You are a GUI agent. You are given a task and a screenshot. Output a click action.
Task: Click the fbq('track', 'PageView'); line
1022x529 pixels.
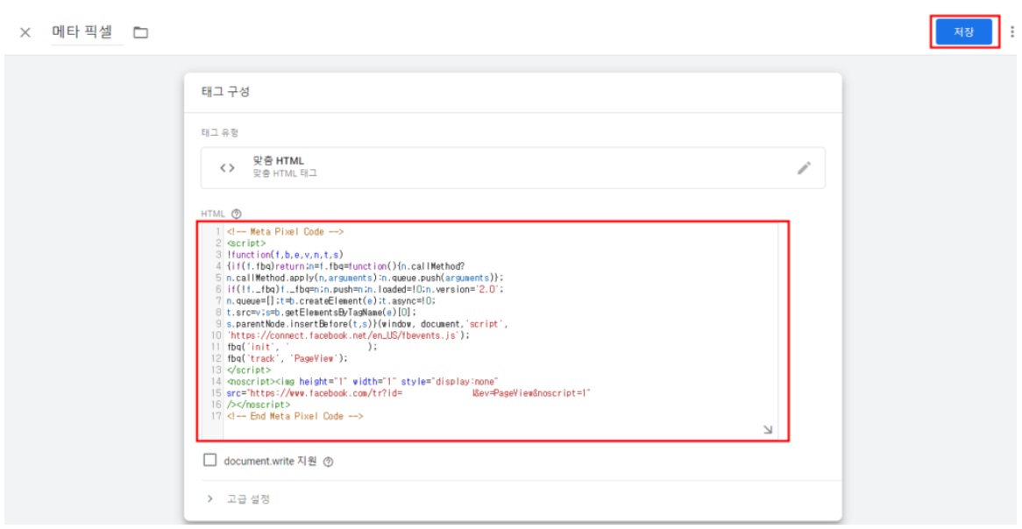(287, 357)
